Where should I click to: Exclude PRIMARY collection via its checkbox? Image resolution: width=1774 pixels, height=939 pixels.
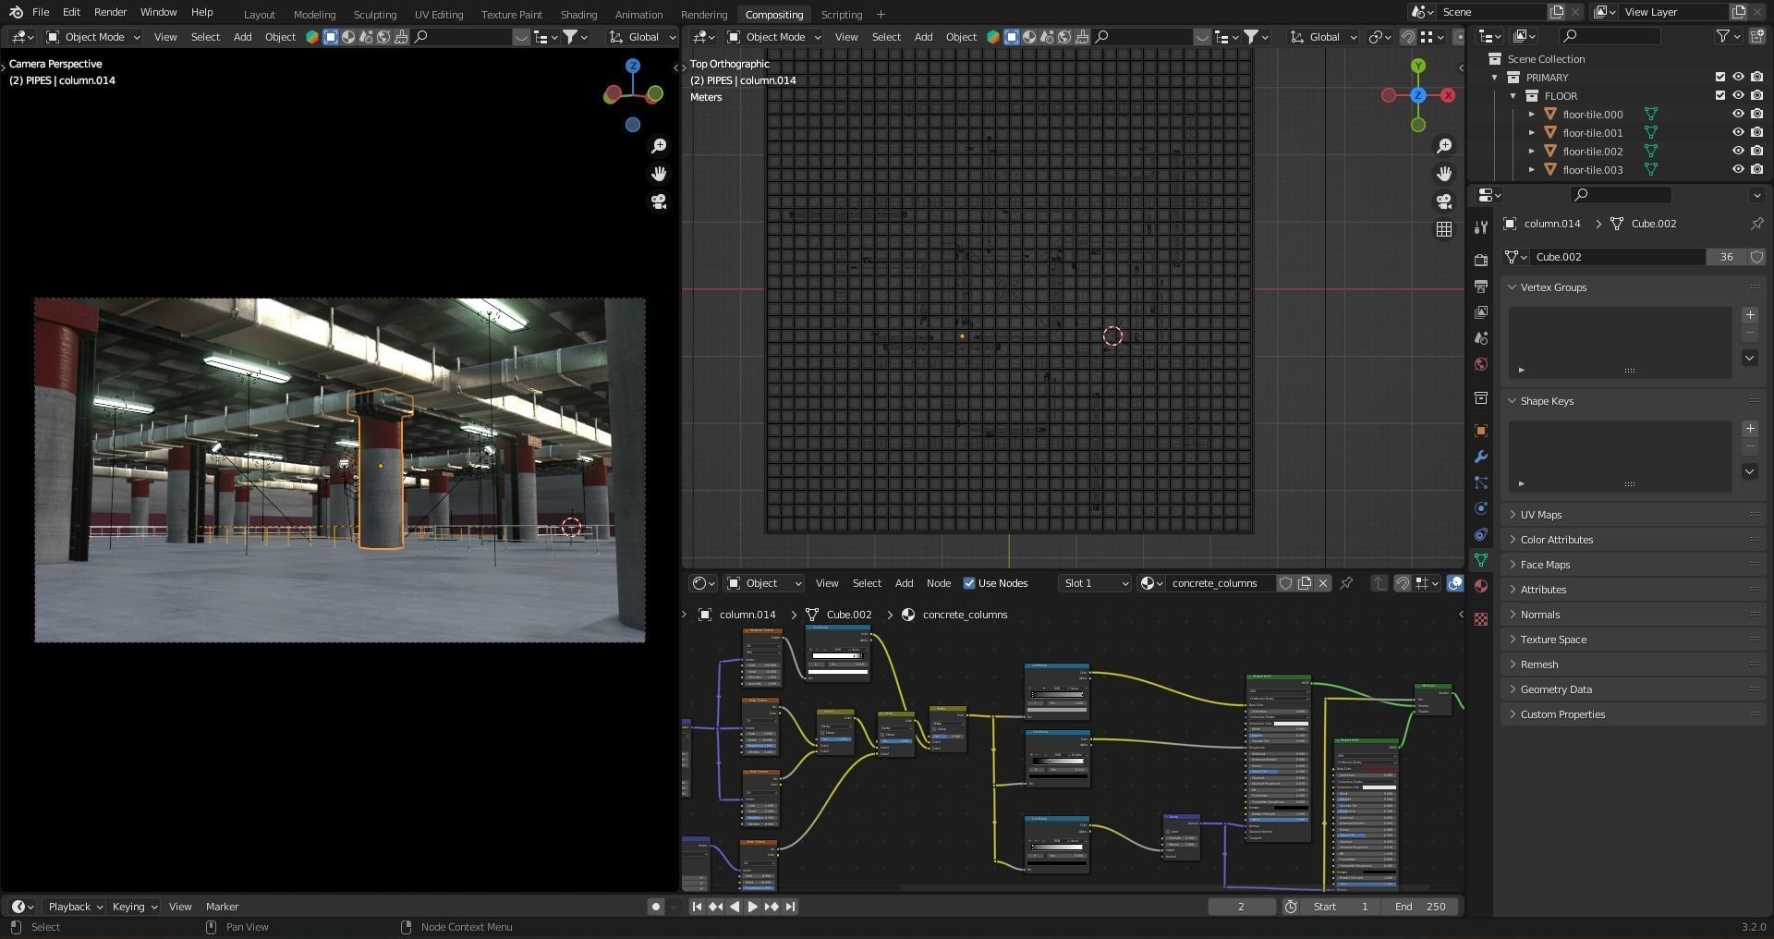pyautogui.click(x=1719, y=78)
